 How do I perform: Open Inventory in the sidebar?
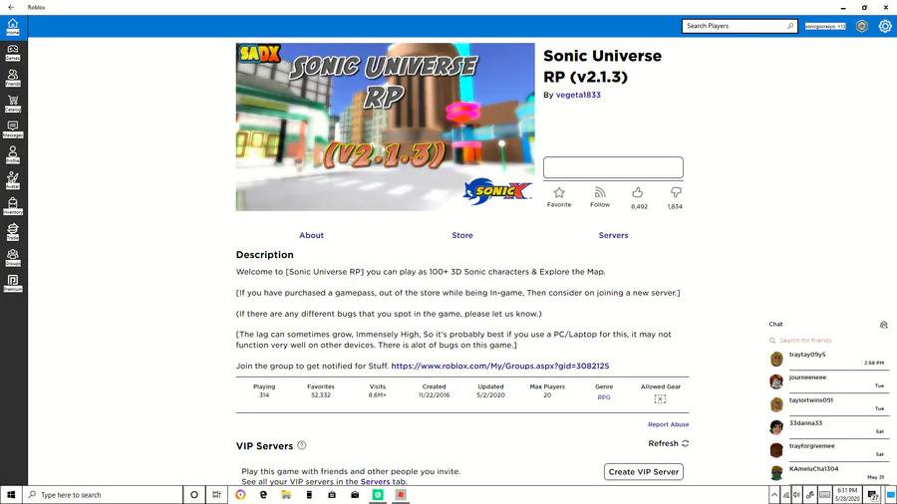(13, 206)
